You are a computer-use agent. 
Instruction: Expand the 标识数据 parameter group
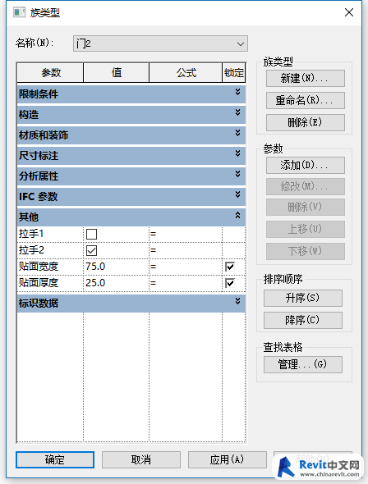click(x=237, y=301)
